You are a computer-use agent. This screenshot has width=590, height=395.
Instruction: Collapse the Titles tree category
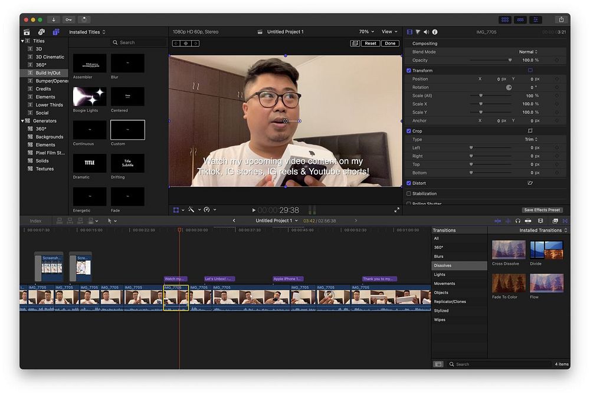pos(23,41)
